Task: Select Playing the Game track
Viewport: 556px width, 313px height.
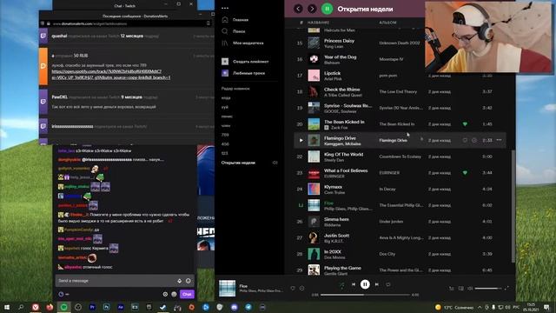Action: point(400,270)
